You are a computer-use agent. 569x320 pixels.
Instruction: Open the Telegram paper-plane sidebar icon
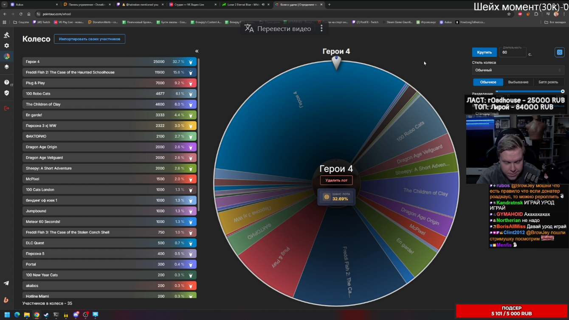point(6,283)
